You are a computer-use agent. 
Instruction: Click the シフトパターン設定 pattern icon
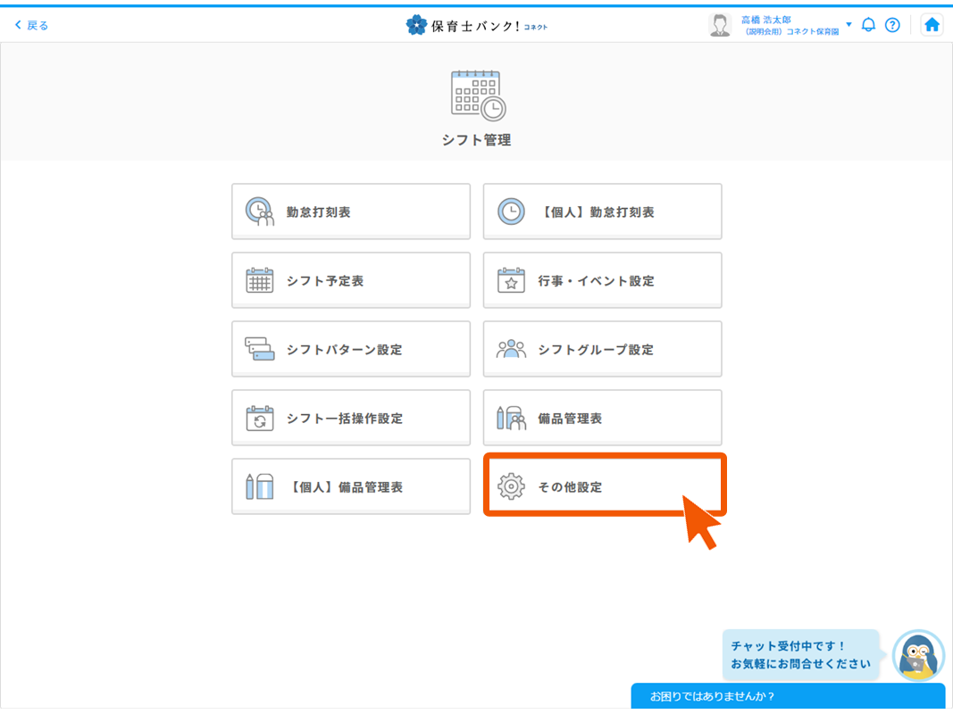click(259, 349)
